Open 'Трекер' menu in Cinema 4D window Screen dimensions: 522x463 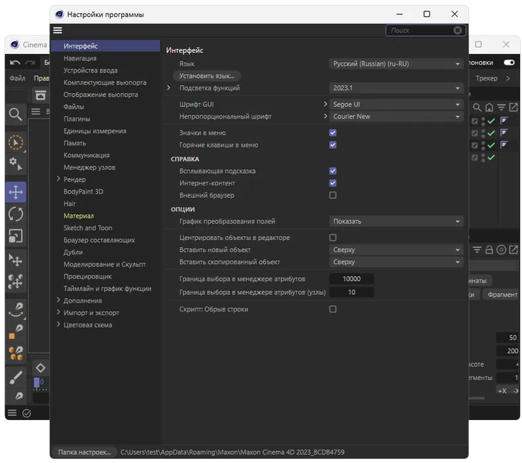[486, 78]
